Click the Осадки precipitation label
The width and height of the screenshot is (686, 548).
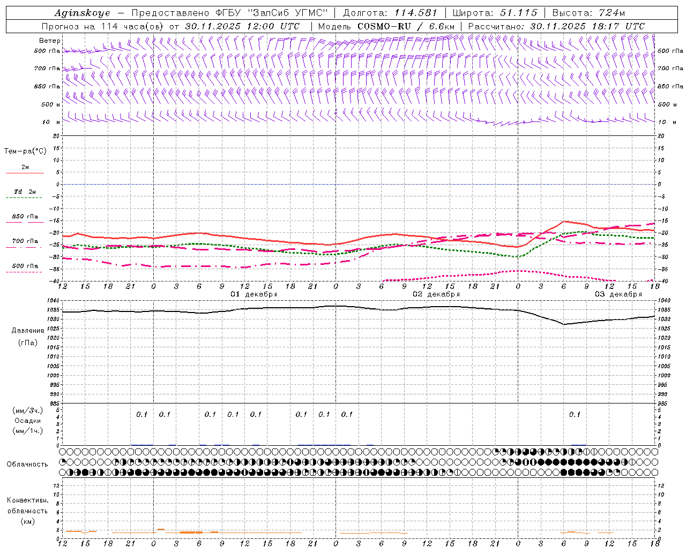pyautogui.click(x=28, y=421)
